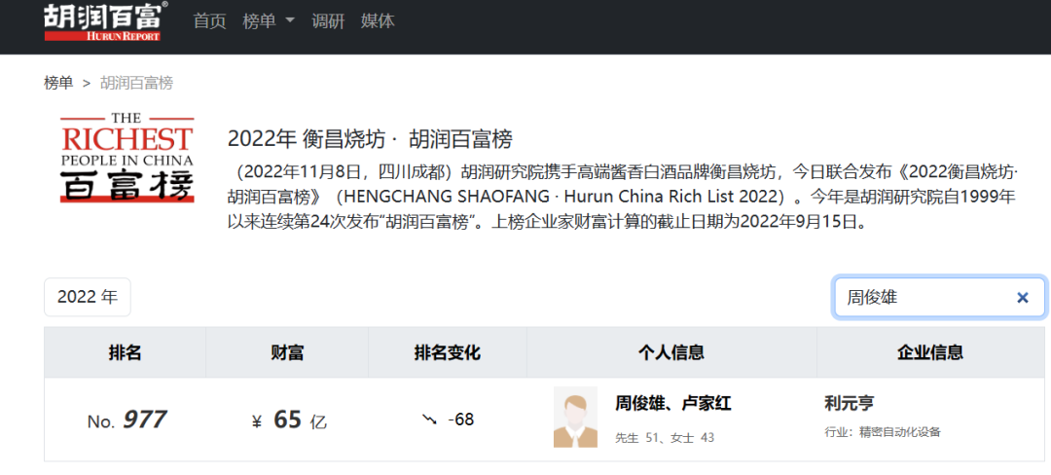Click the downward trend arrow icon beside -68
Image resolution: width=1051 pixels, height=475 pixels.
click(429, 420)
